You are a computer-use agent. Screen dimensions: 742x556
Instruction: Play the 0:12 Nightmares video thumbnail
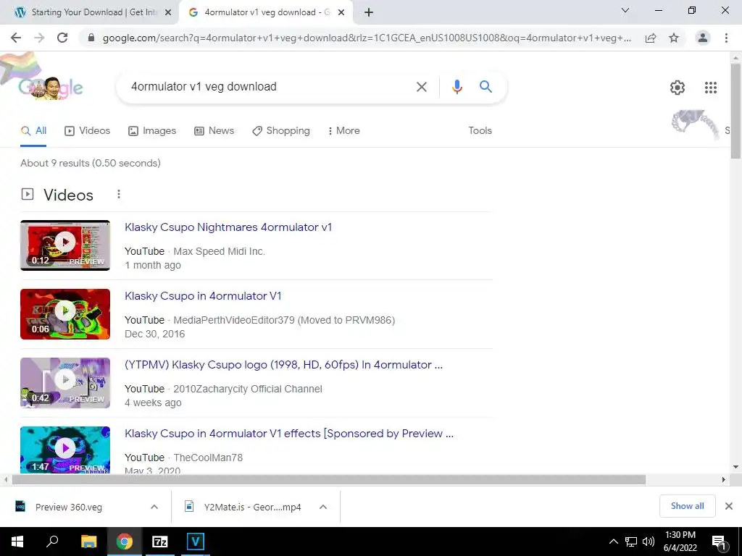(65, 245)
